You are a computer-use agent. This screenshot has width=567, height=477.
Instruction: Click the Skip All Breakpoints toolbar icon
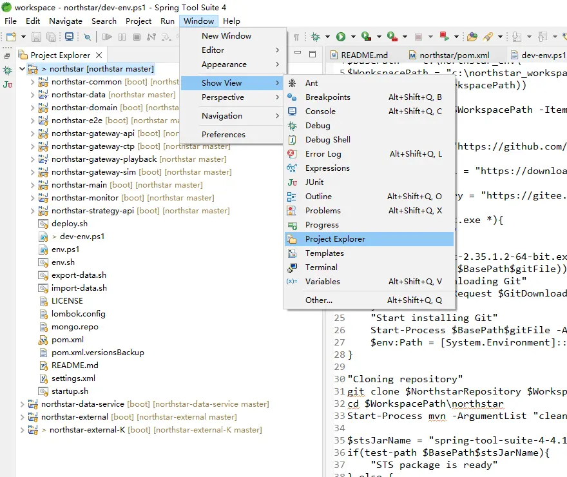pos(87,37)
